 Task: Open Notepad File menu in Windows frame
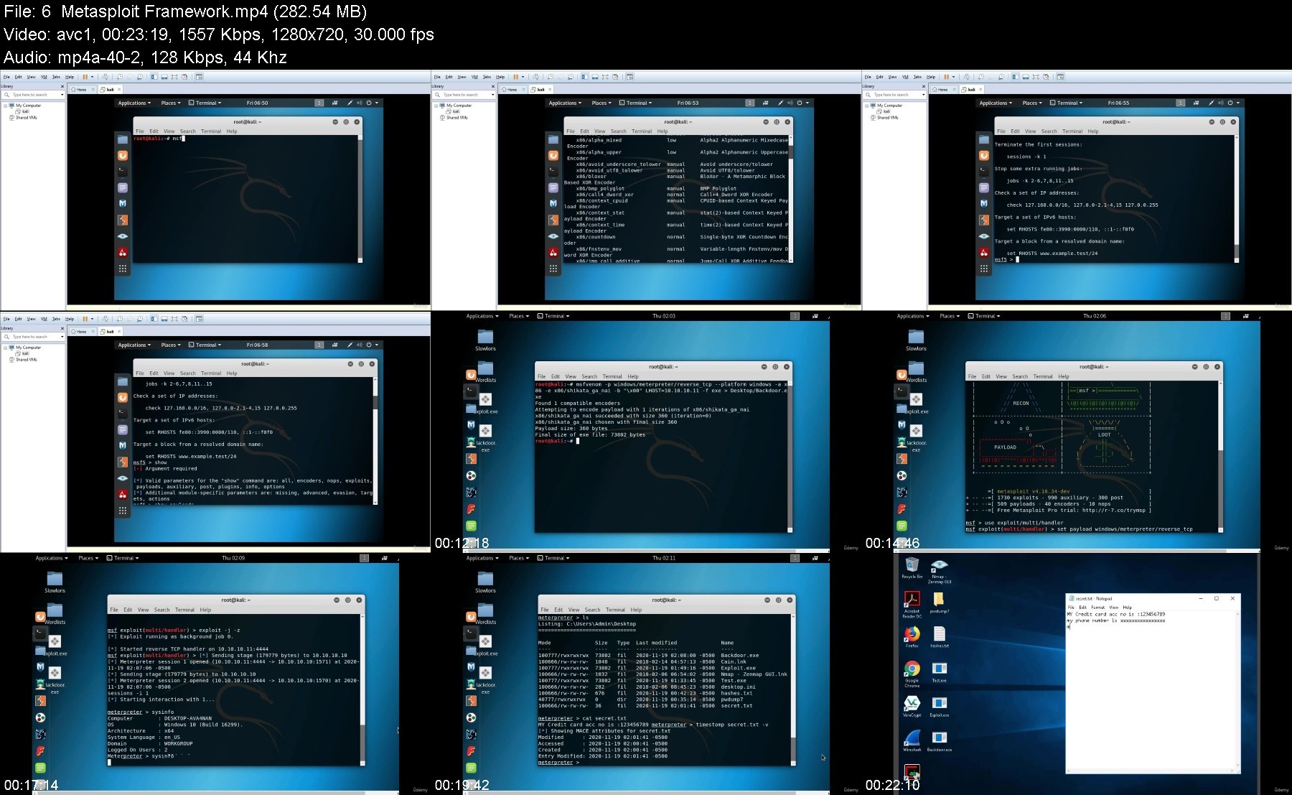(1071, 607)
